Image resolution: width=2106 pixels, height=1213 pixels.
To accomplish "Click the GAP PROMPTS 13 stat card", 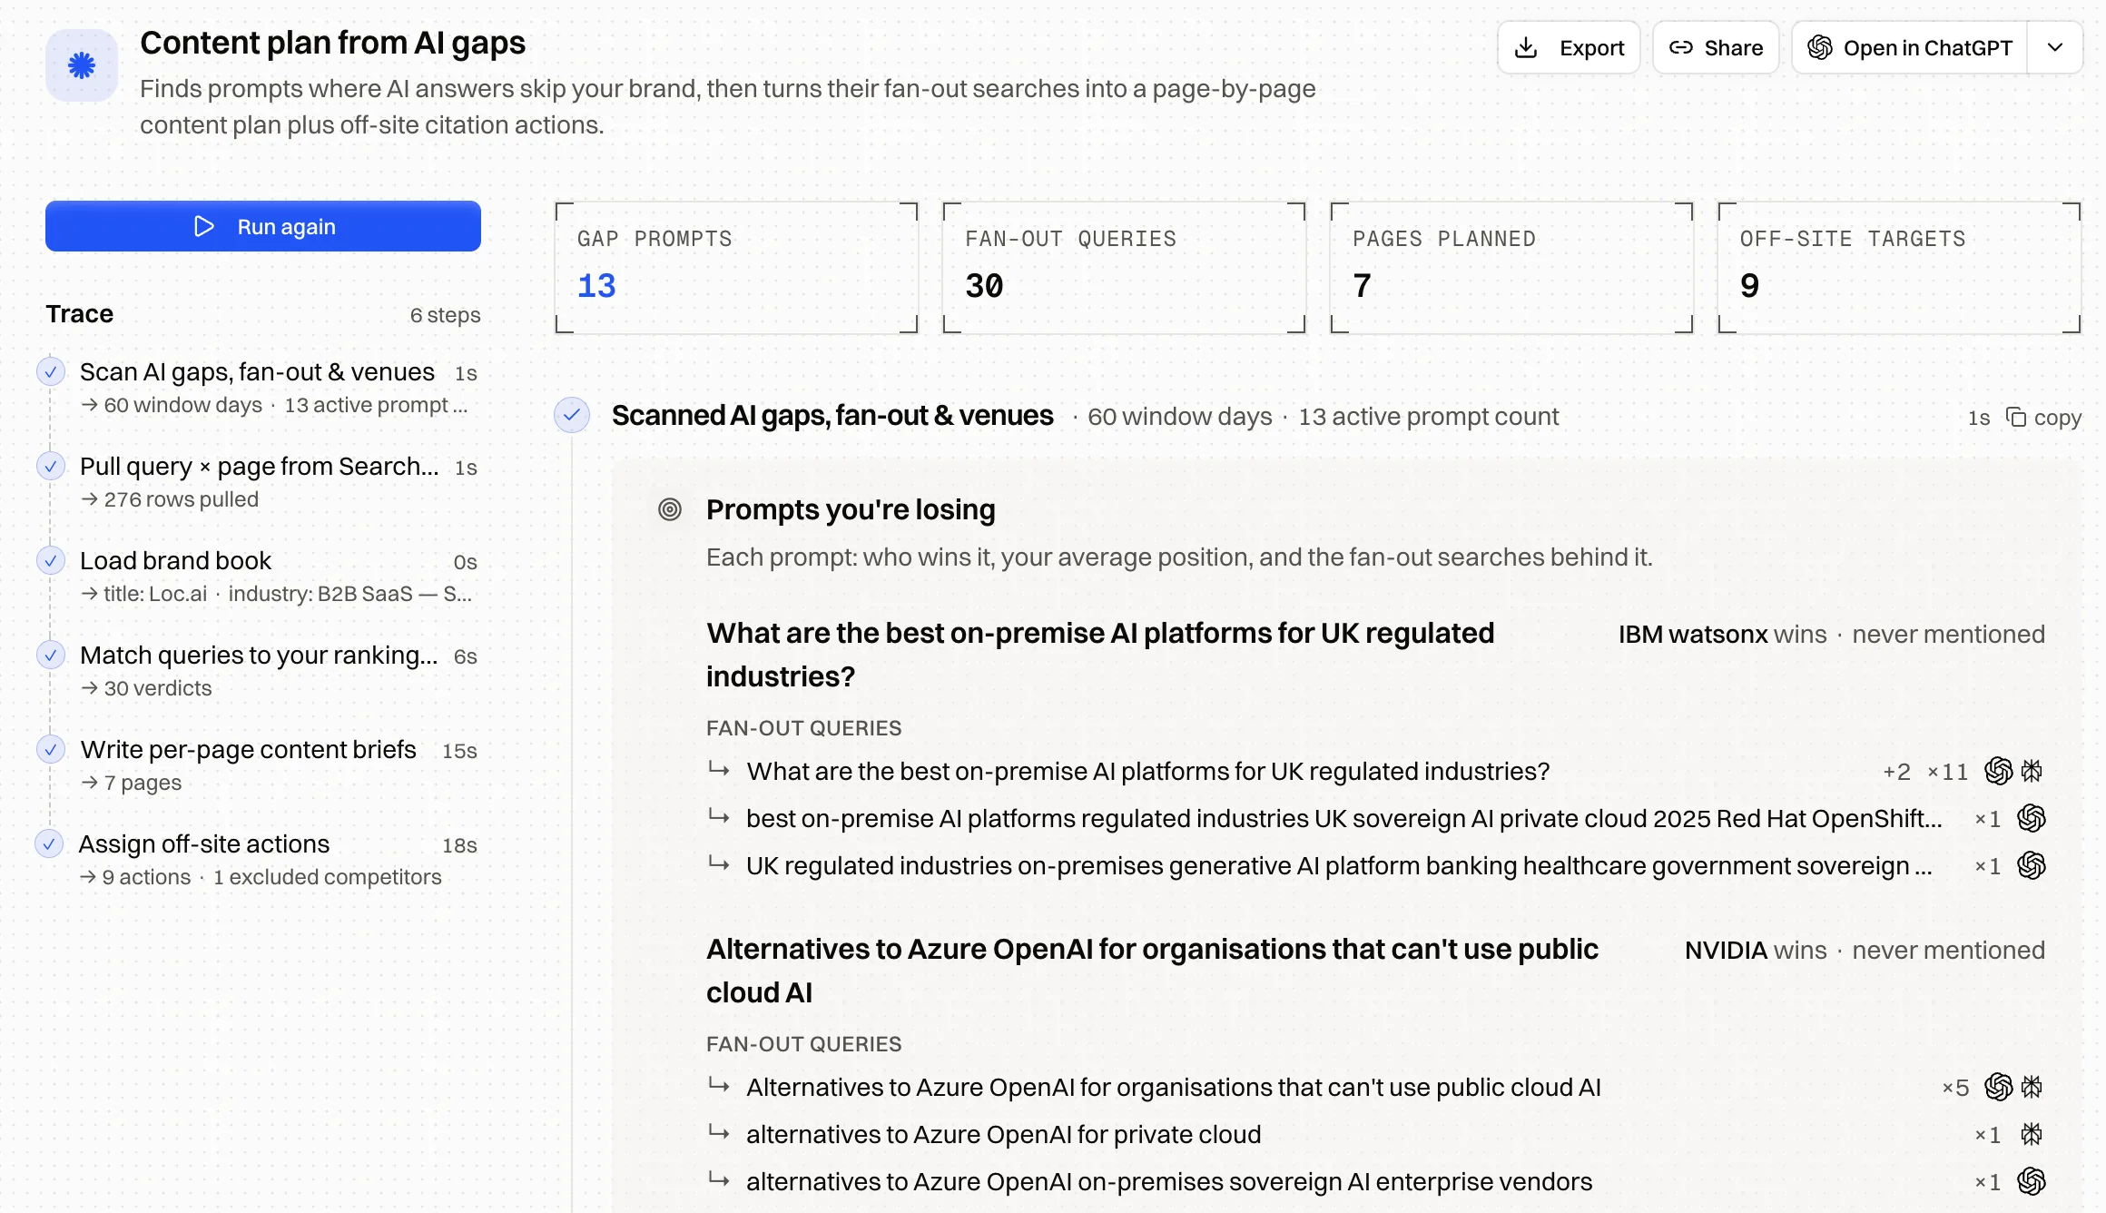I will 736,268.
